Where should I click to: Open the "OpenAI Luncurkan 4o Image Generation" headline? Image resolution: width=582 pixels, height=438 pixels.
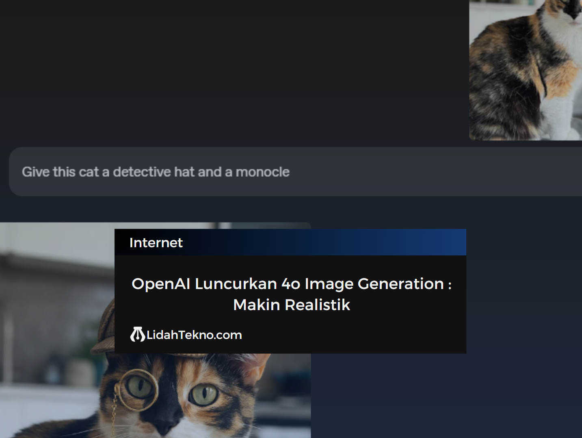coord(291,294)
